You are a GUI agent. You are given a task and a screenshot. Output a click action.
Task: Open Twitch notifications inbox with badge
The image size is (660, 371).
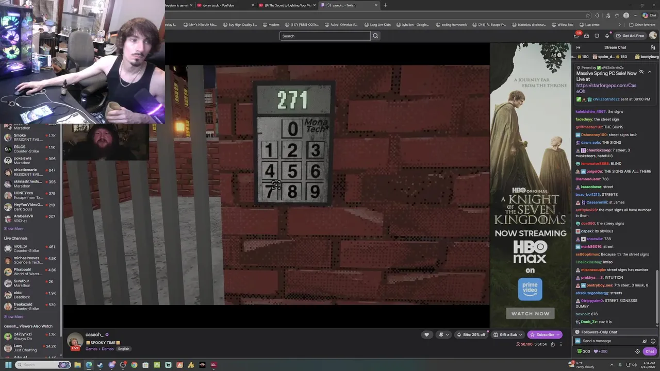[x=577, y=35]
